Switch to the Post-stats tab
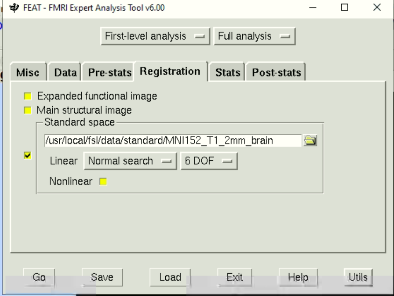394x296 pixels. (x=276, y=72)
